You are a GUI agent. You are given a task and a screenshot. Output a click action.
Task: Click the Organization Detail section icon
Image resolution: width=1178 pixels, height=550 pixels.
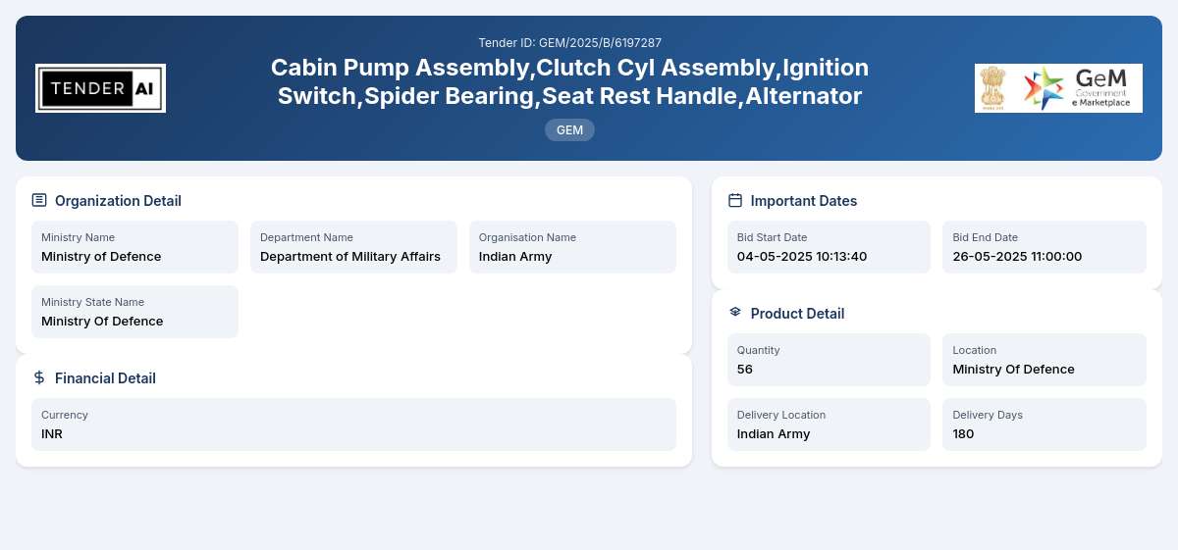tap(39, 200)
